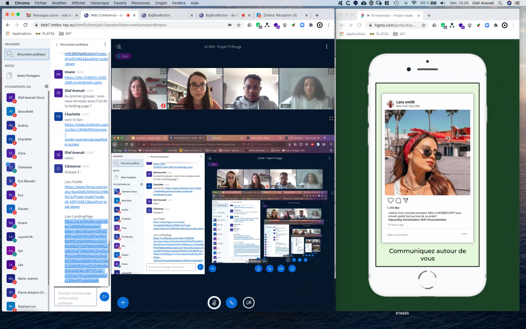Screen dimensions: 526x329
Task: Make the shared screen presentation fullscreen
Action: click(x=331, y=118)
